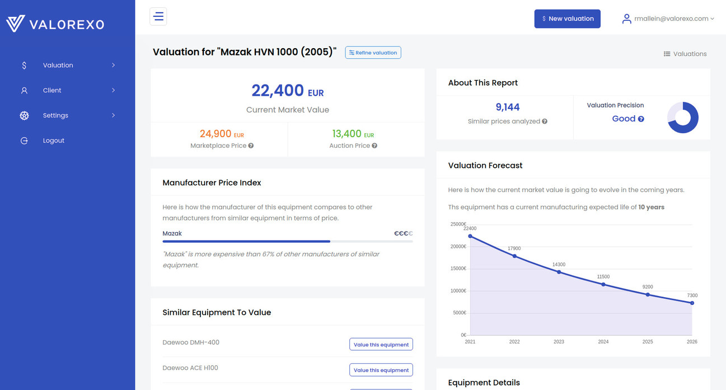
Task: Open the Valuation sidebar menu
Action: (x=68, y=65)
